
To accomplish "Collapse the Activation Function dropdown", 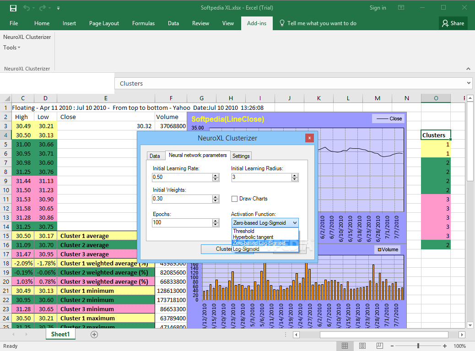I will coord(295,223).
